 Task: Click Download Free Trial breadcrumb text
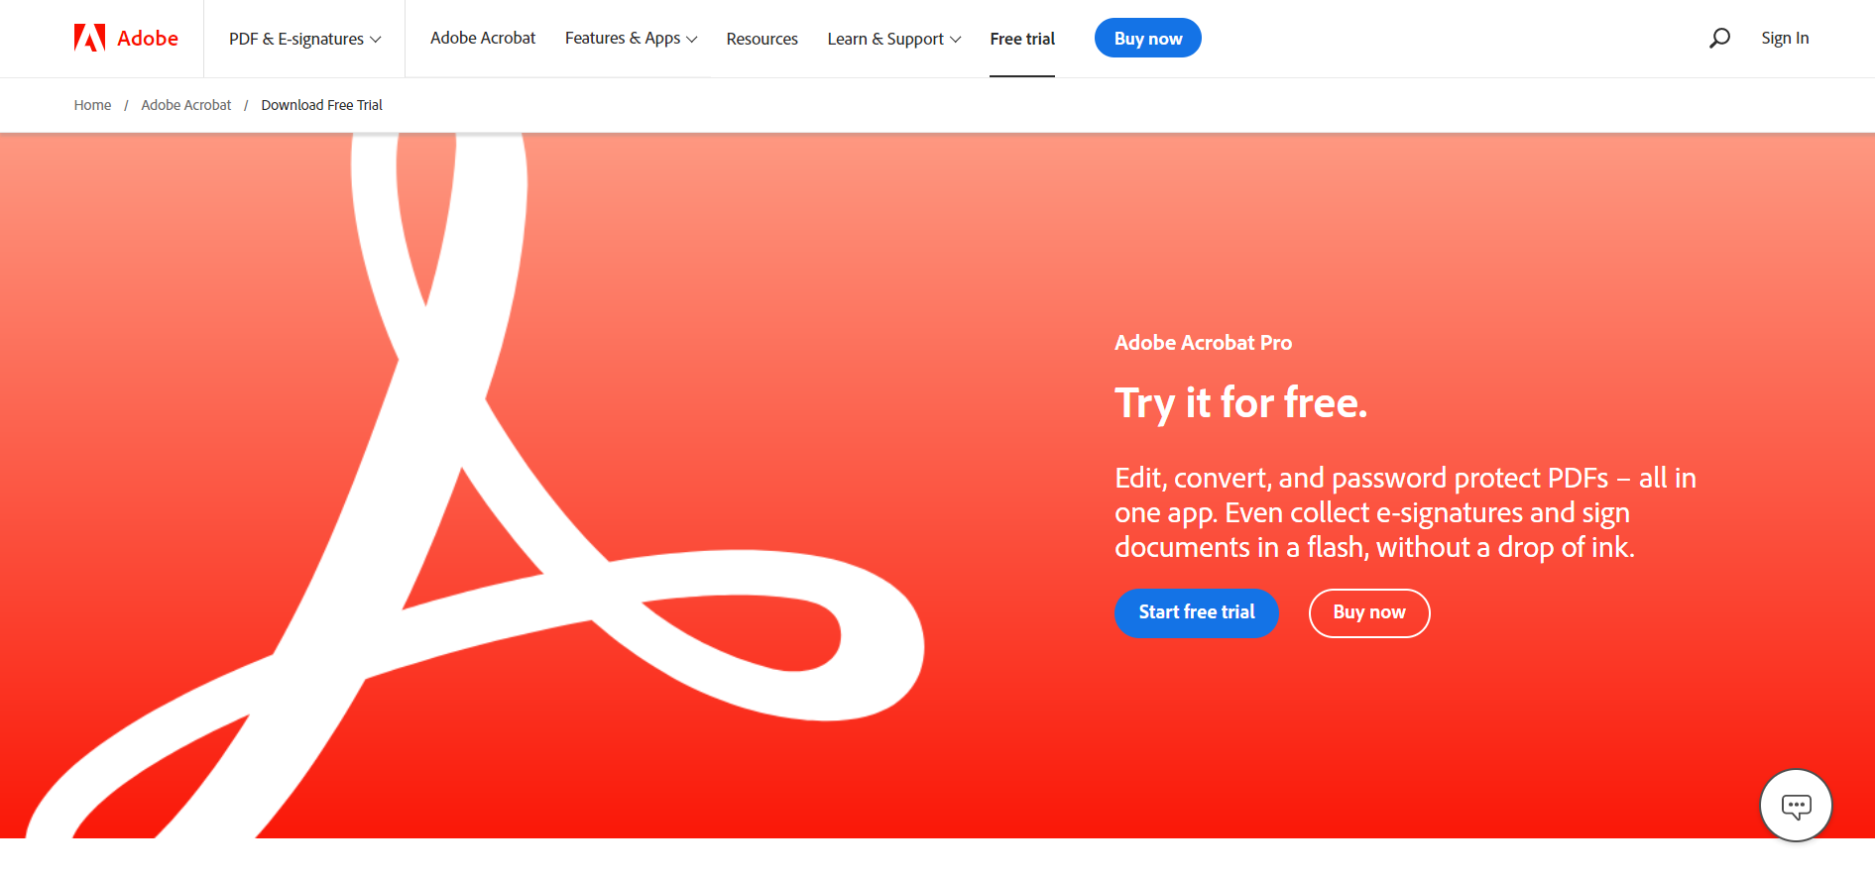point(321,105)
